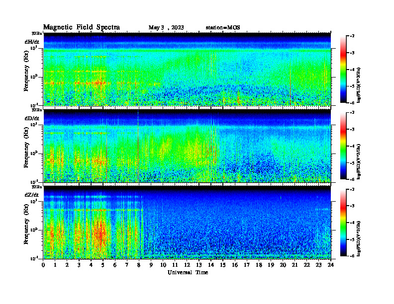Click the dD/dt spectrogram plot area
Screen dimensions: 394x304
(x=187, y=146)
